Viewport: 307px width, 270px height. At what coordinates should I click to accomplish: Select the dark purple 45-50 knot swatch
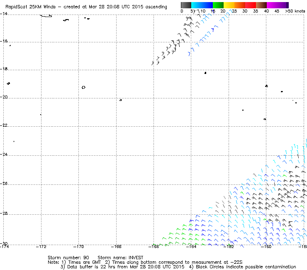[x=283, y=5]
